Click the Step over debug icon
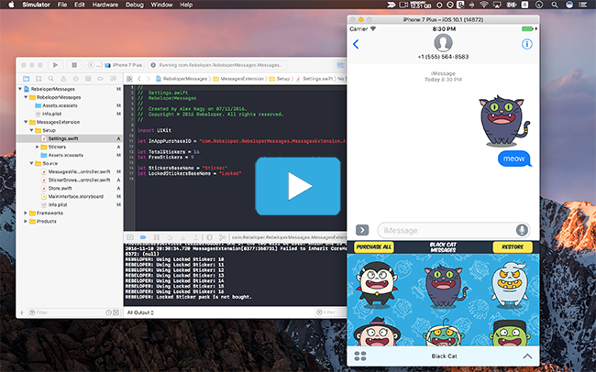This screenshot has height=372, width=596. click(x=170, y=237)
